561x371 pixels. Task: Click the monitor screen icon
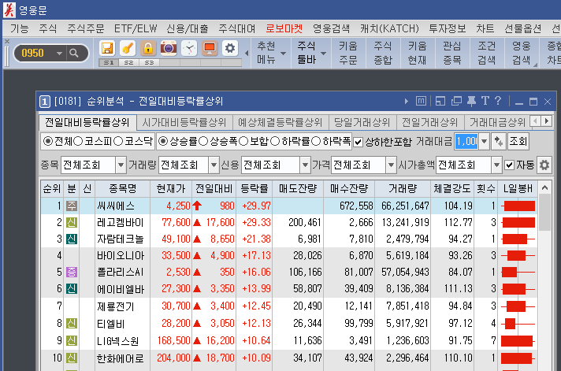pos(210,48)
